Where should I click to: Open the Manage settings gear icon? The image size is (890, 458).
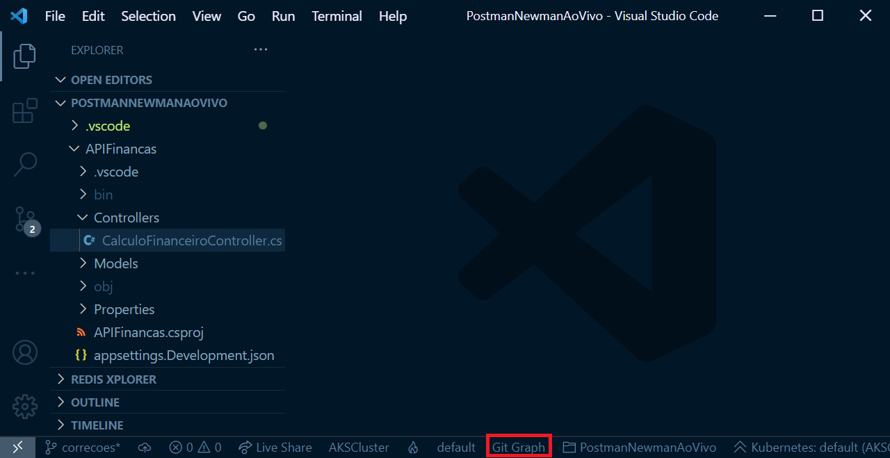(24, 406)
